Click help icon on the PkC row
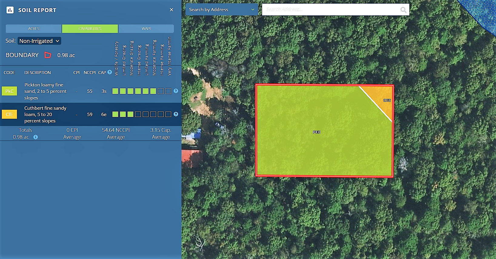Viewport: 496px width, 259px height. coord(176,91)
